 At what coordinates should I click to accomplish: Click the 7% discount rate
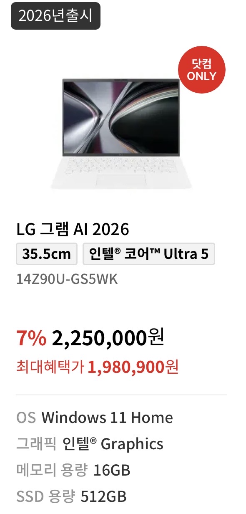[x=31, y=338]
